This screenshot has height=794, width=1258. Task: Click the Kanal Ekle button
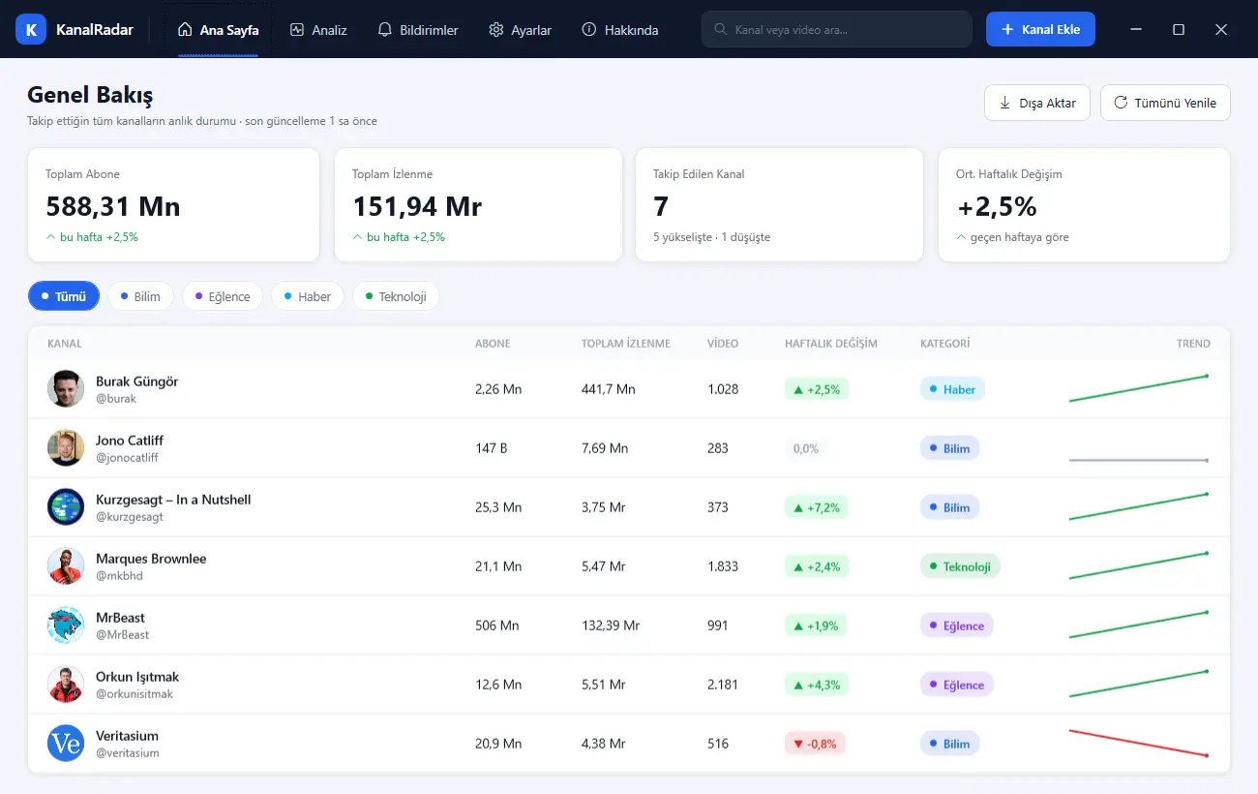click(x=1040, y=29)
